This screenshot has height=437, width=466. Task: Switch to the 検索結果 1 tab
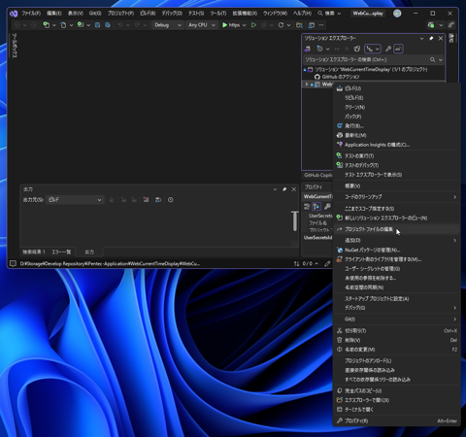(34, 252)
